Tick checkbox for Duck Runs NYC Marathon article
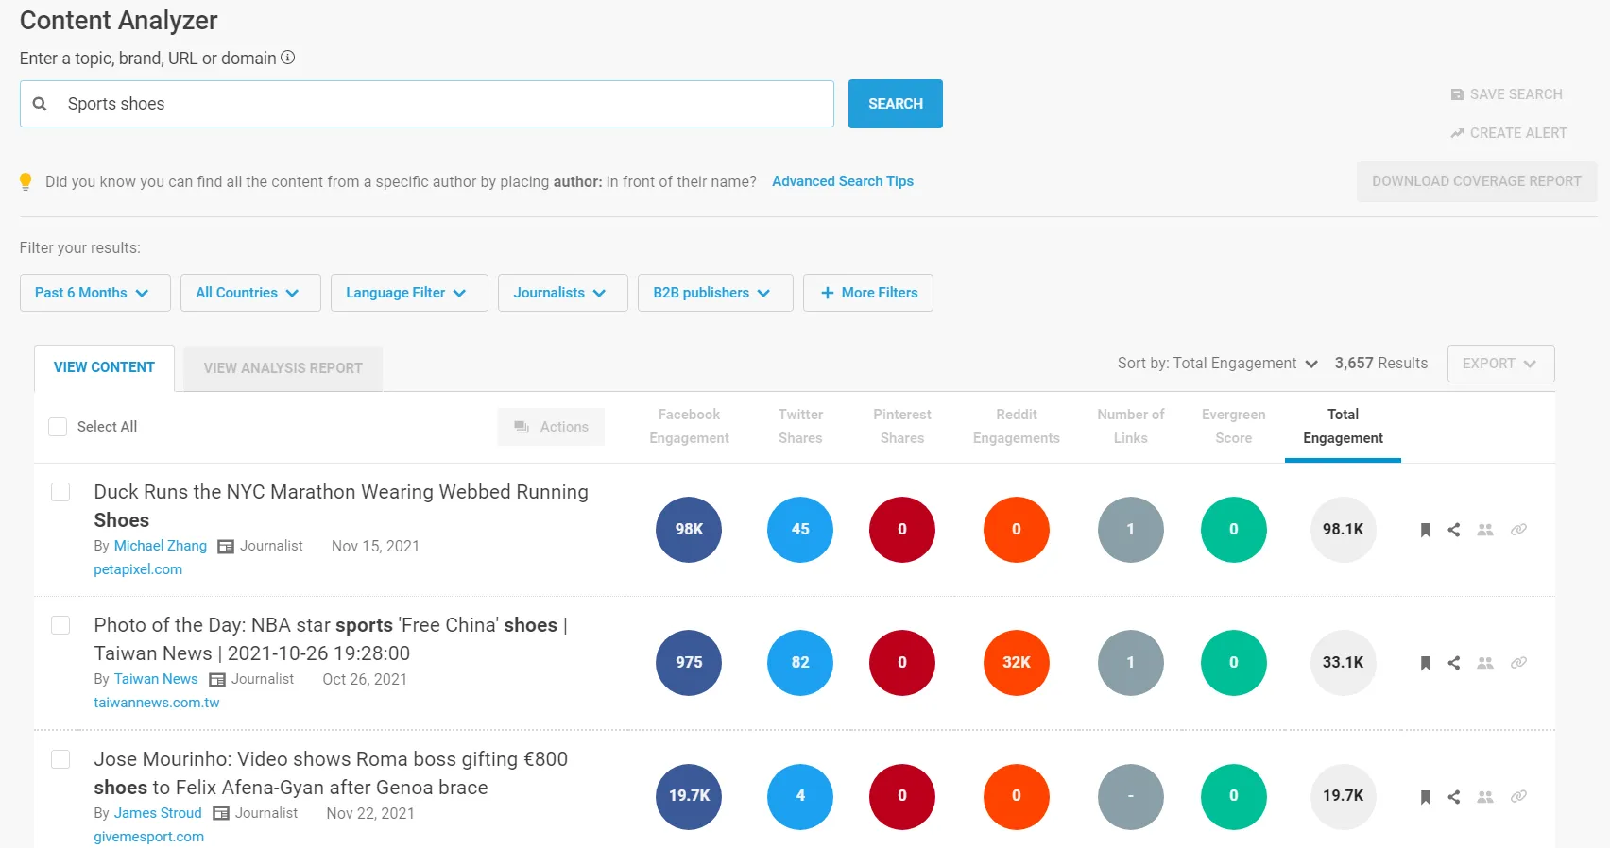Viewport: 1610px width, 848px height. pos(60,492)
